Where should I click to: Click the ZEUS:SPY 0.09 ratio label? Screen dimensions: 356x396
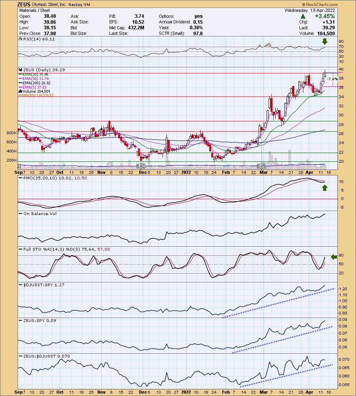click(x=38, y=320)
